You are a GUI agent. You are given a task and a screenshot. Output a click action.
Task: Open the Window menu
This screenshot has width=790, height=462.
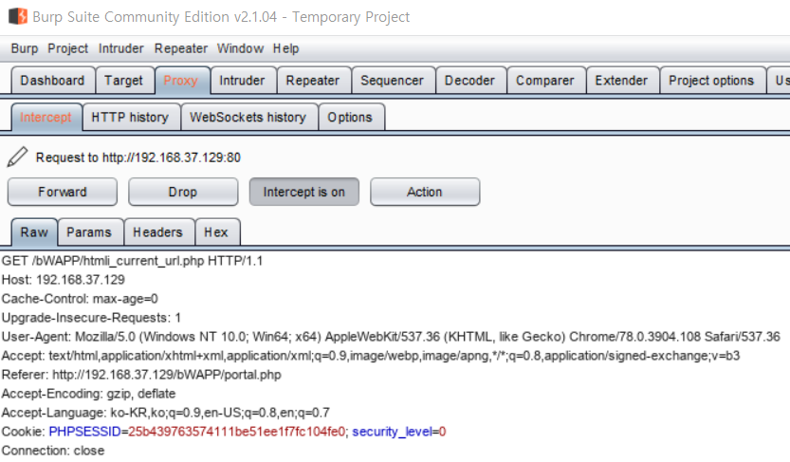point(240,48)
